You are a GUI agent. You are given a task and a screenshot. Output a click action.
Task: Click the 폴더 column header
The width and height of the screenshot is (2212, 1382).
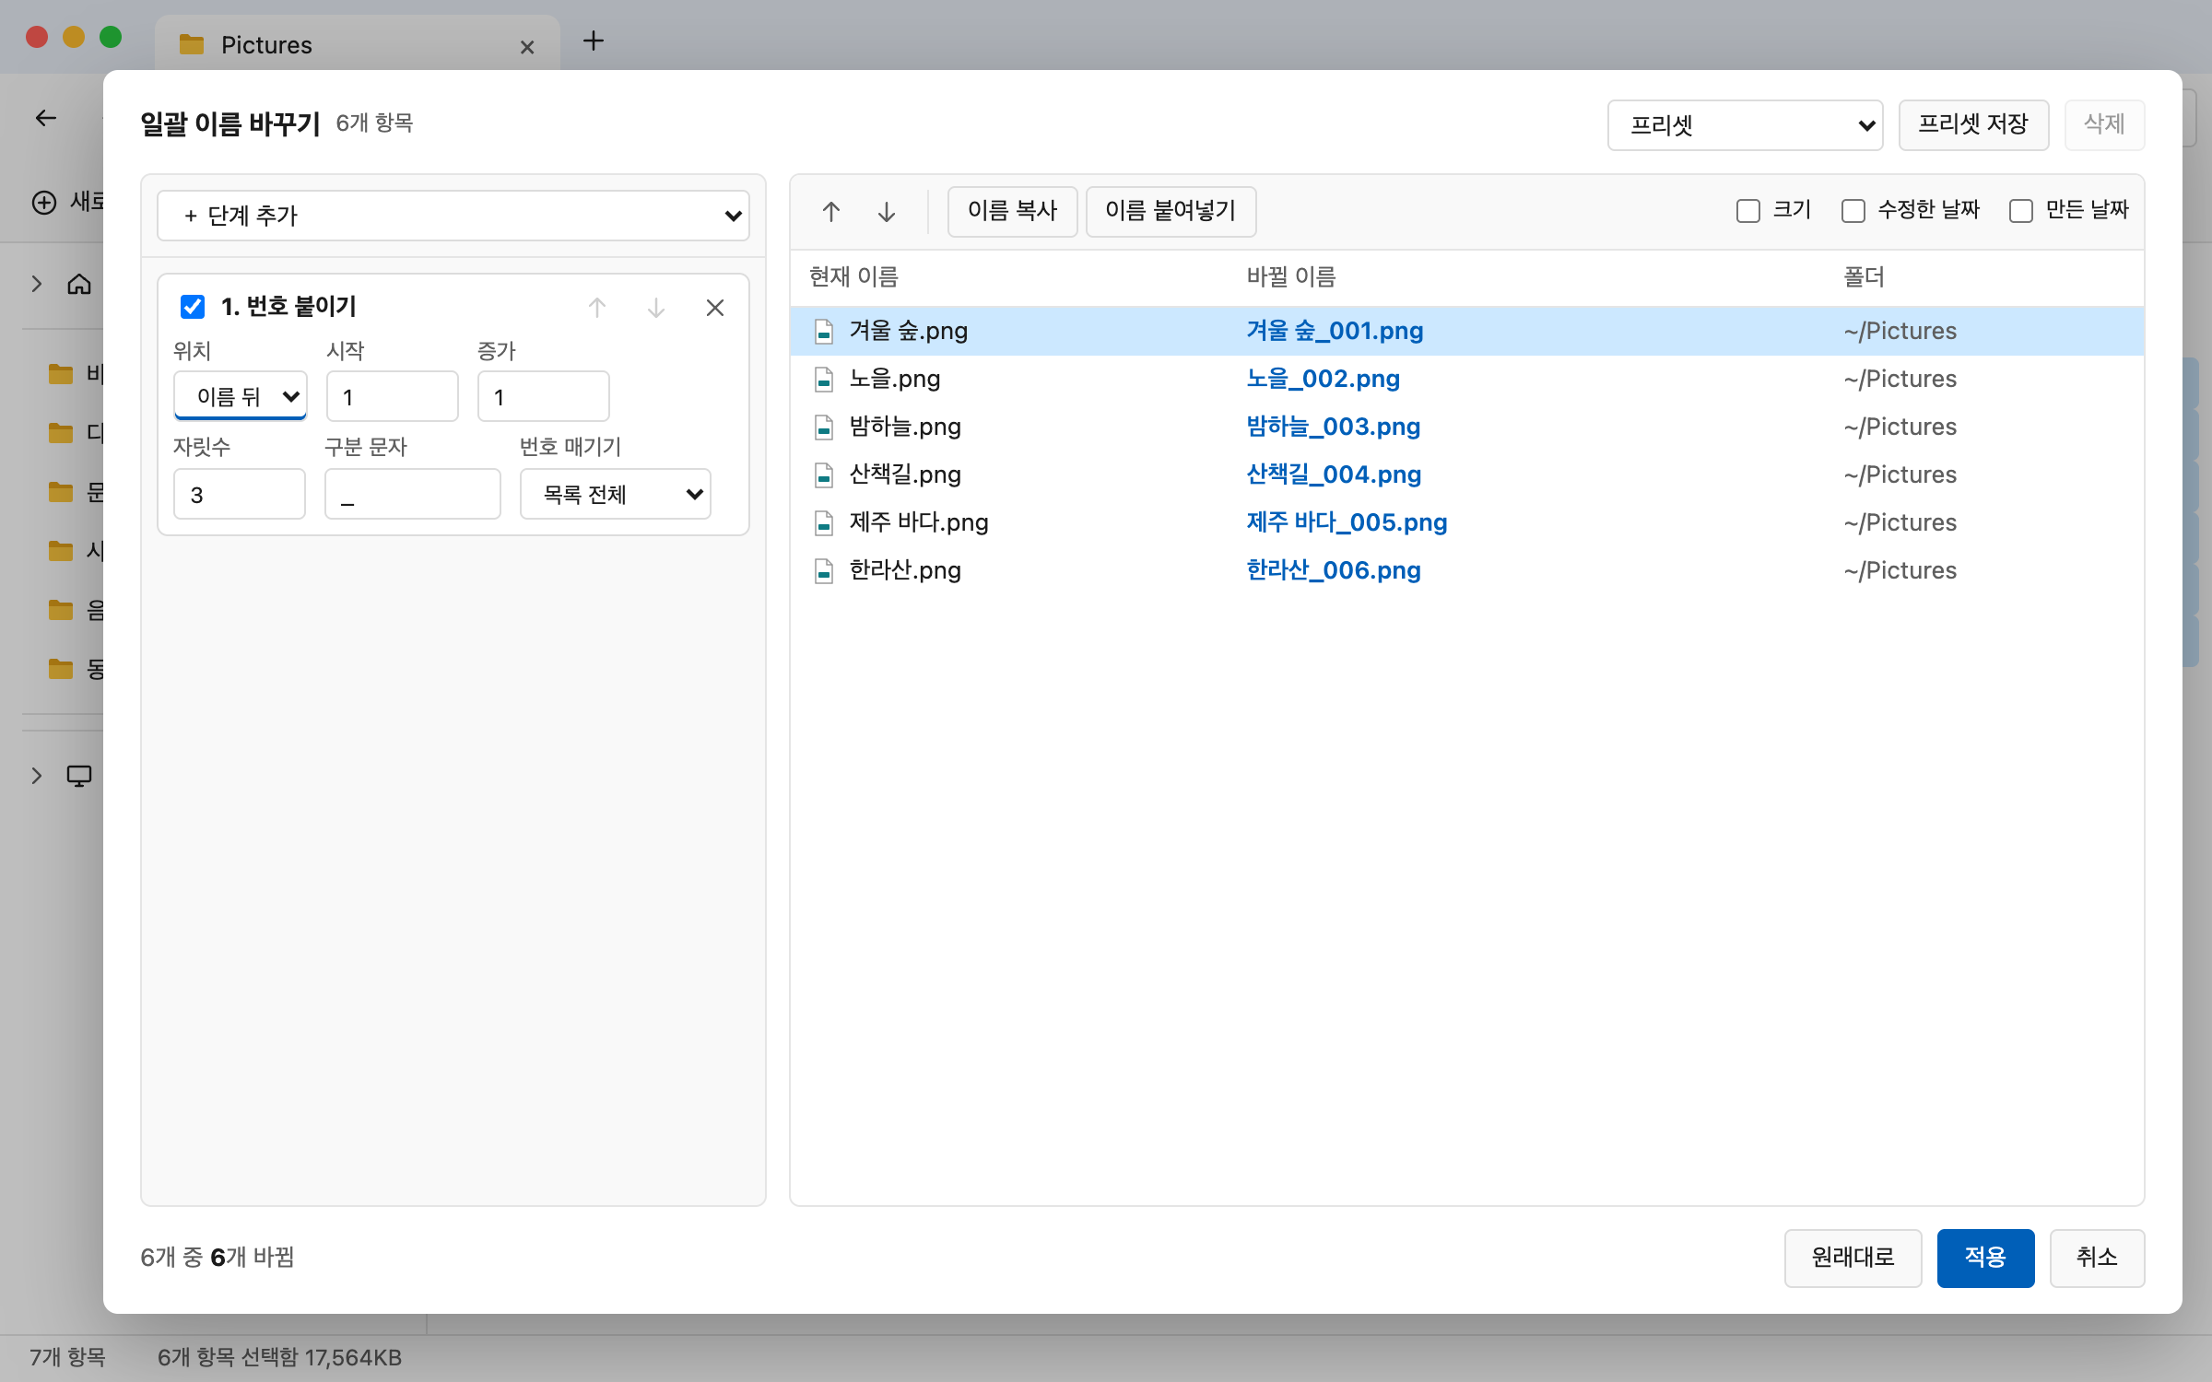1864,277
